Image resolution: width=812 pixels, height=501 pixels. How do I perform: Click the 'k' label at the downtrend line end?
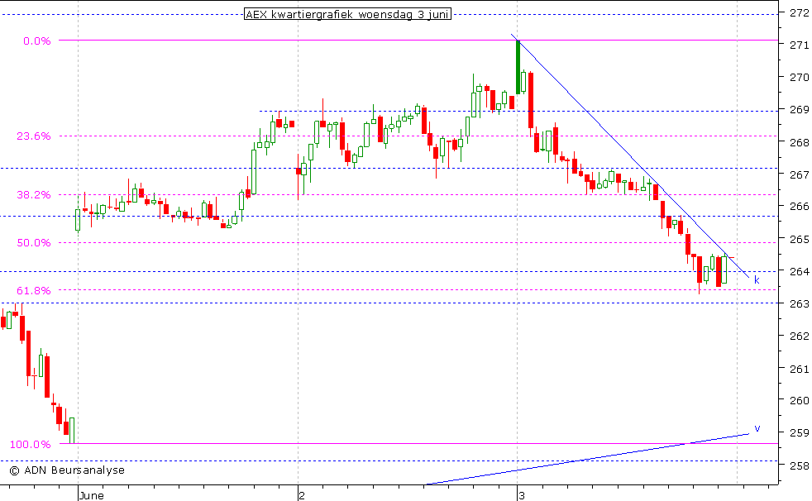(757, 280)
